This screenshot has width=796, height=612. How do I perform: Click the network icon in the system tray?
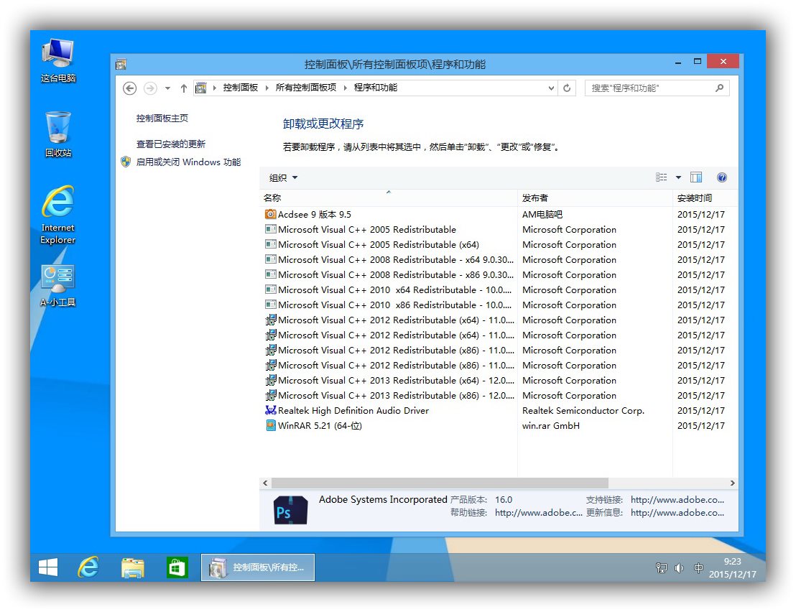point(661,568)
